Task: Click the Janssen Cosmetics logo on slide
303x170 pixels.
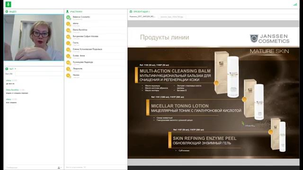Action: point(270,38)
